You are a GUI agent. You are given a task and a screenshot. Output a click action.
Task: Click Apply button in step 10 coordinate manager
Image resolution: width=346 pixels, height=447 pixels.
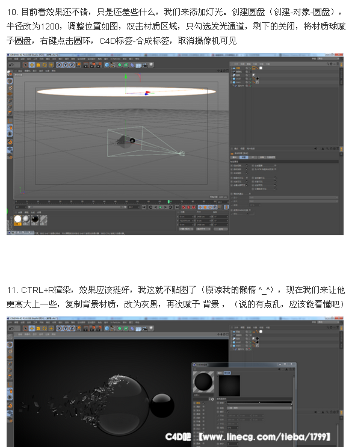[221, 229]
